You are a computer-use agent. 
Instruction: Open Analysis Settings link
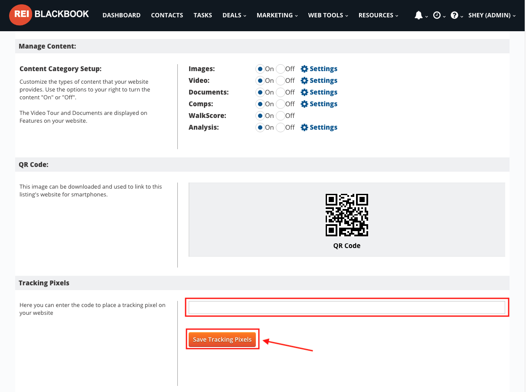(323, 127)
